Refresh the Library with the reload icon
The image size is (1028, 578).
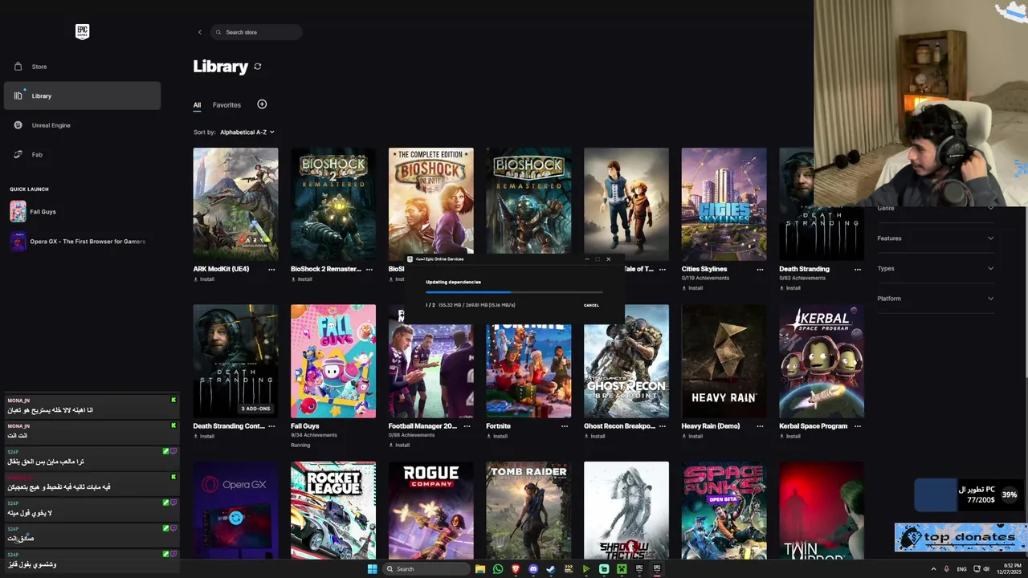coord(258,67)
